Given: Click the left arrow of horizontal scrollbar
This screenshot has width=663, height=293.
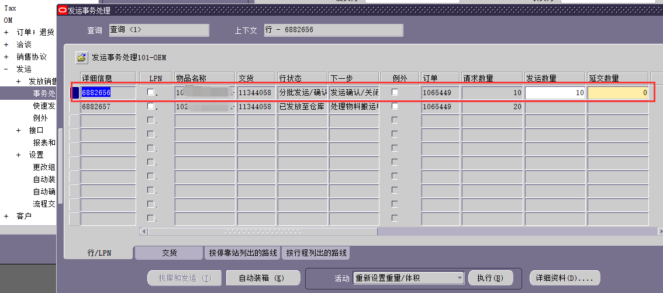Looking at the screenshot, I should pyautogui.click(x=143, y=232).
